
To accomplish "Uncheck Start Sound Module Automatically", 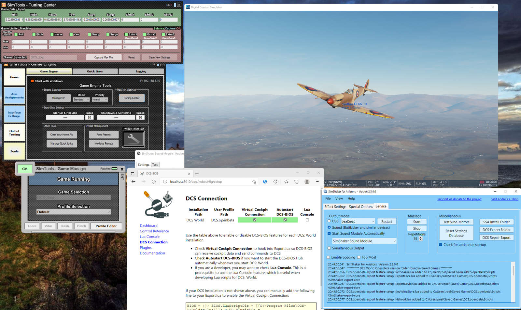I will pyautogui.click(x=329, y=233).
